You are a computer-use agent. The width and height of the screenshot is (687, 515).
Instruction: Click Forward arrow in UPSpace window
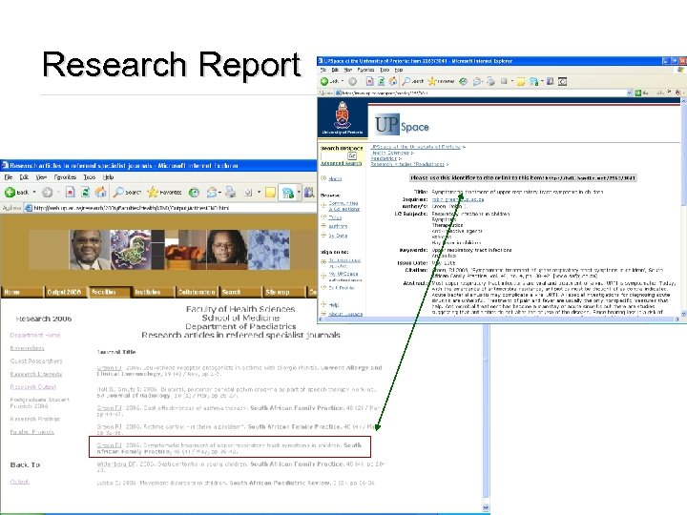click(x=353, y=81)
